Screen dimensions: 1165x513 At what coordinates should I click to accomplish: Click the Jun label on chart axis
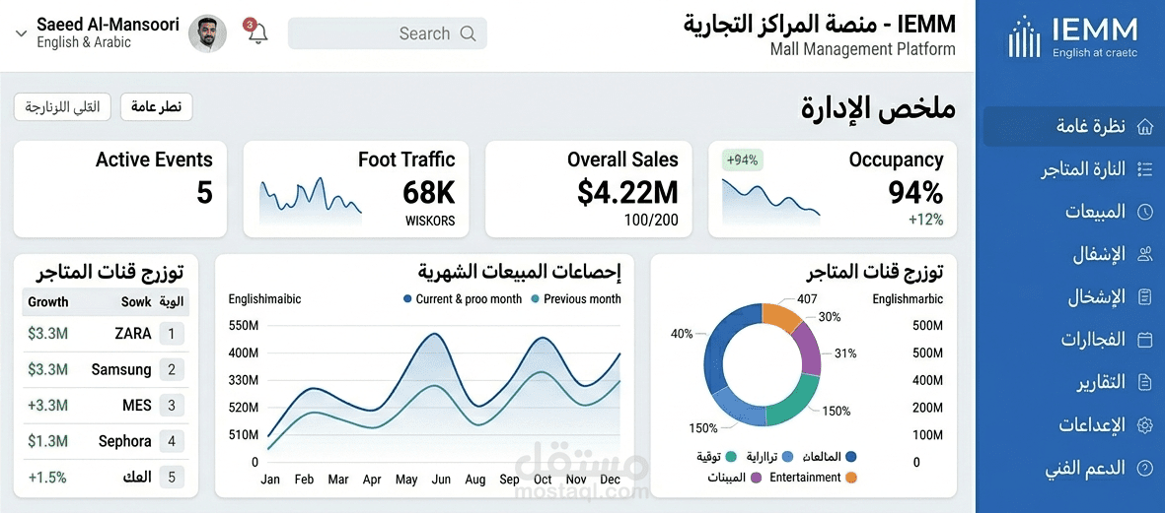pyautogui.click(x=441, y=480)
